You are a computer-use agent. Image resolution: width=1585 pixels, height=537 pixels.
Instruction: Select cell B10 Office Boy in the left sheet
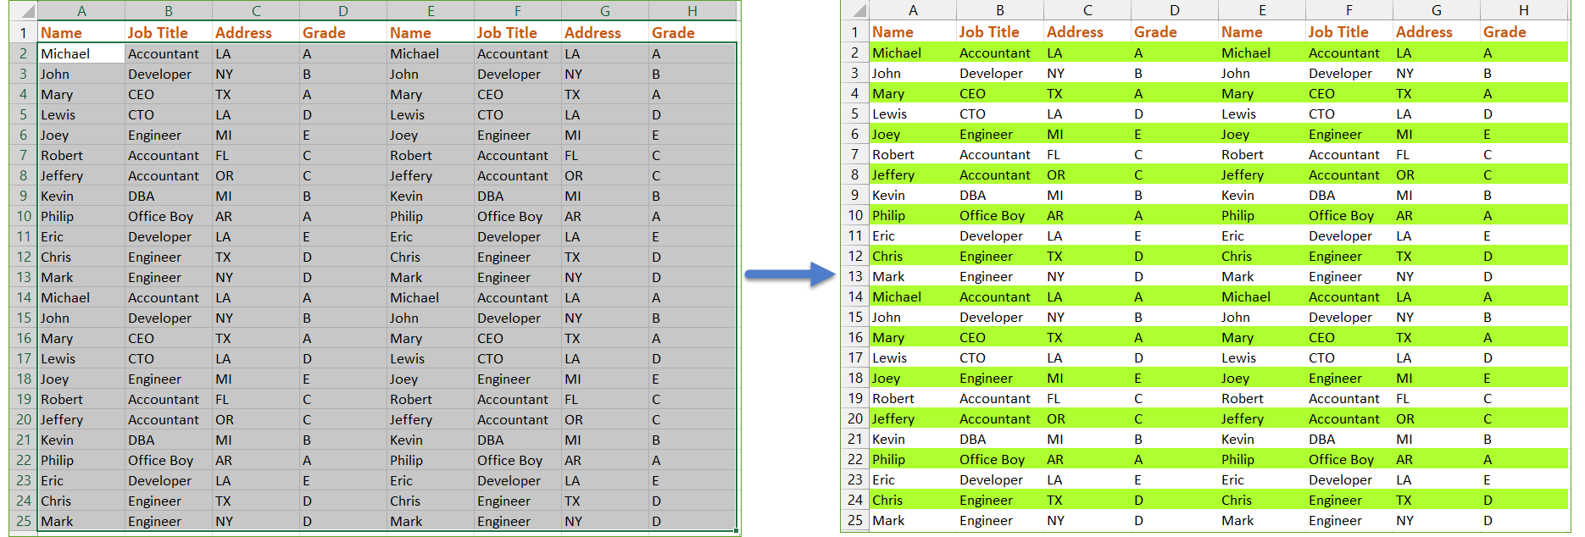click(x=169, y=216)
